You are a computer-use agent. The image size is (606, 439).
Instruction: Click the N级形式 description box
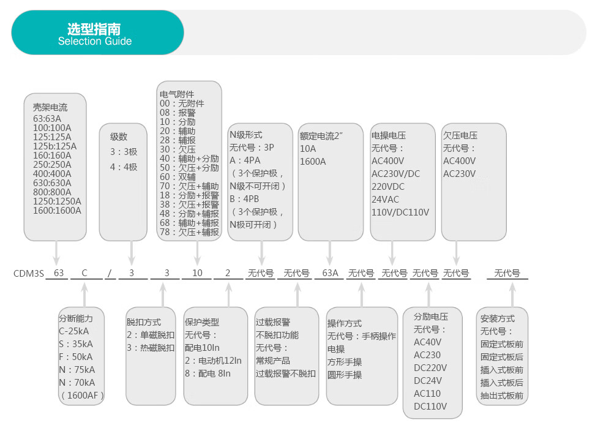pyautogui.click(x=261, y=181)
